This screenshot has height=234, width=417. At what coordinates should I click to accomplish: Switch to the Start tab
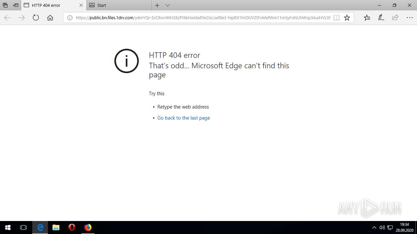119,5
